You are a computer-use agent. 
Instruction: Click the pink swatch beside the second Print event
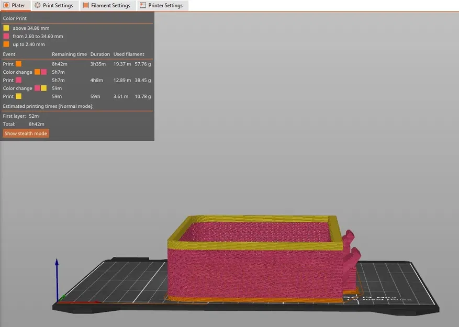click(19, 80)
